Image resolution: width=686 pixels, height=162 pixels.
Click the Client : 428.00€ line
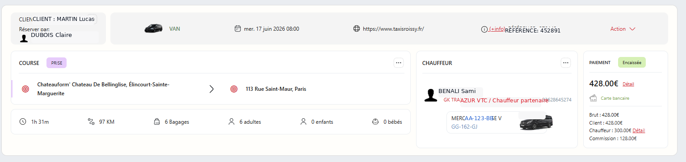[x=606, y=123]
